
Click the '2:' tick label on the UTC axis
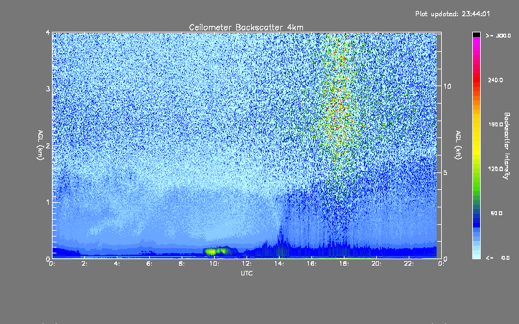tap(84, 264)
